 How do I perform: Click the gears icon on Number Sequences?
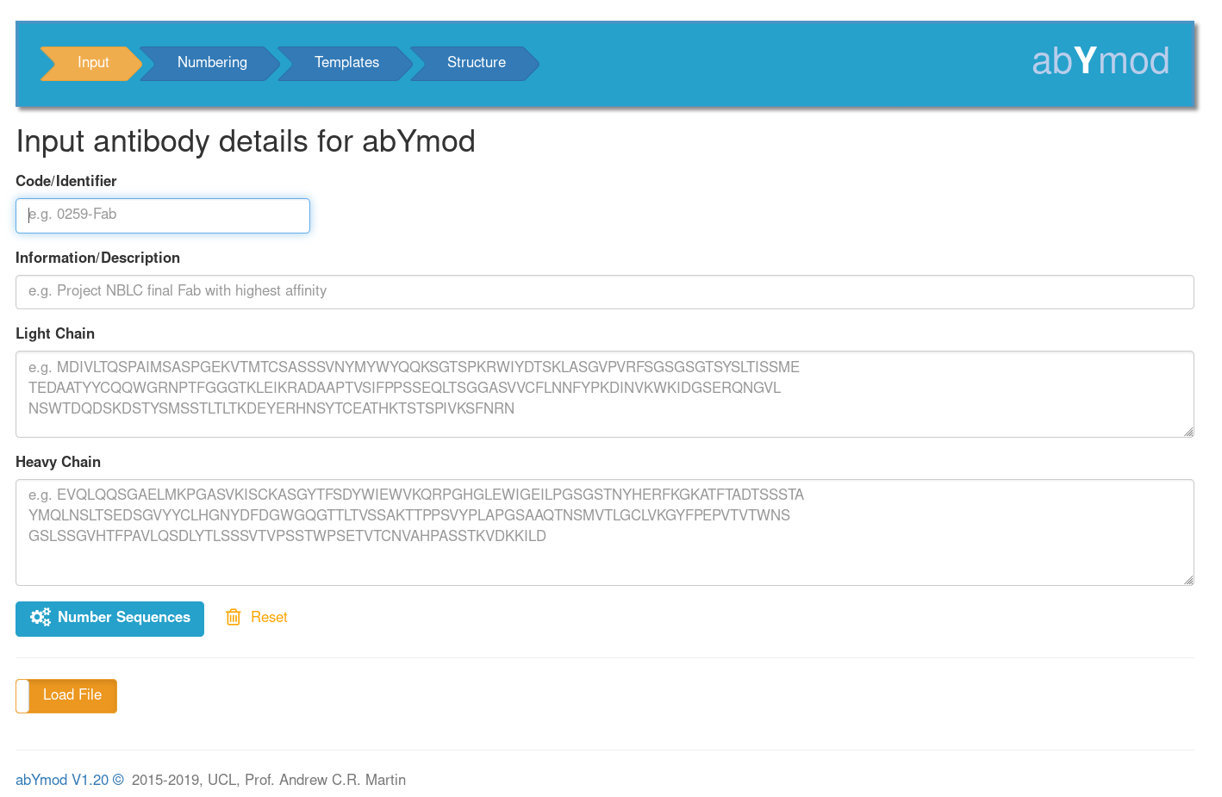click(x=41, y=618)
